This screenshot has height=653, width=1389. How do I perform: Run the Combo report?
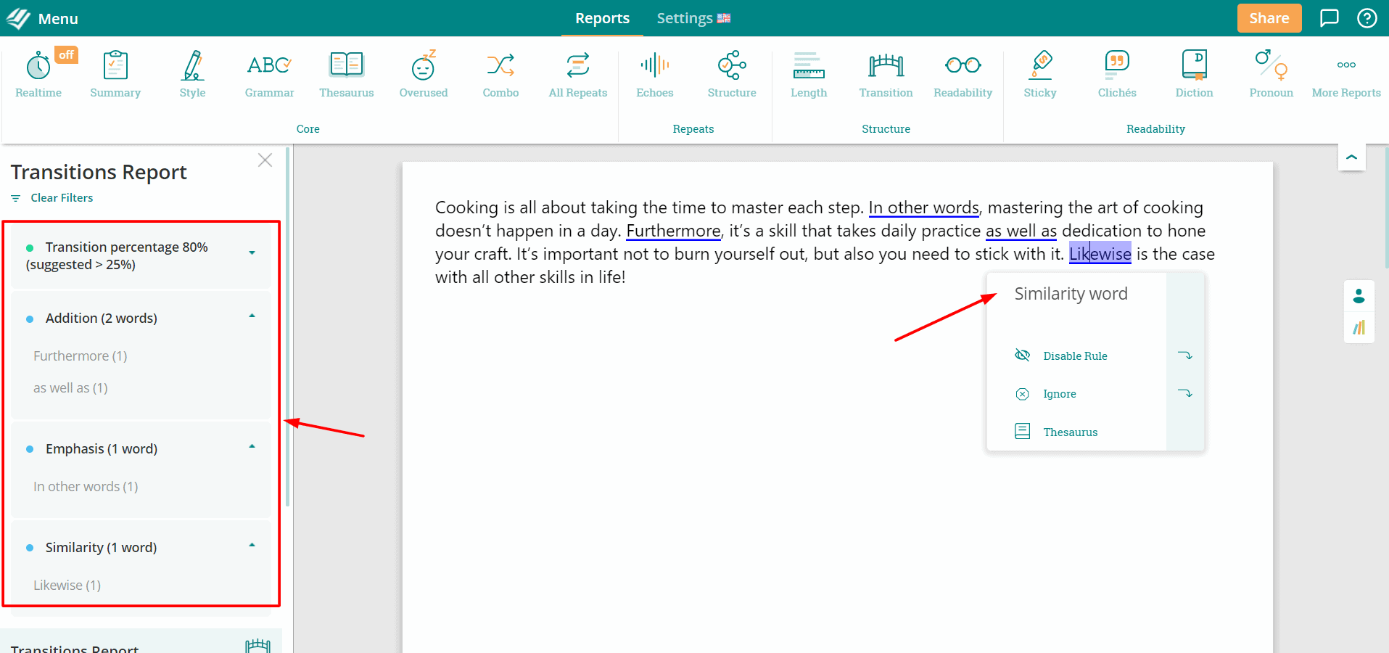pyautogui.click(x=500, y=75)
